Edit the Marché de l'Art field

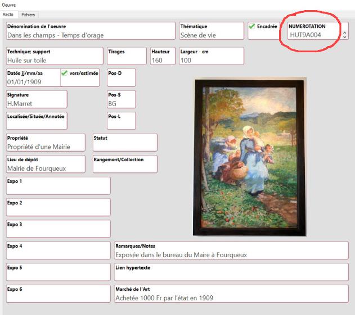tap(231, 294)
